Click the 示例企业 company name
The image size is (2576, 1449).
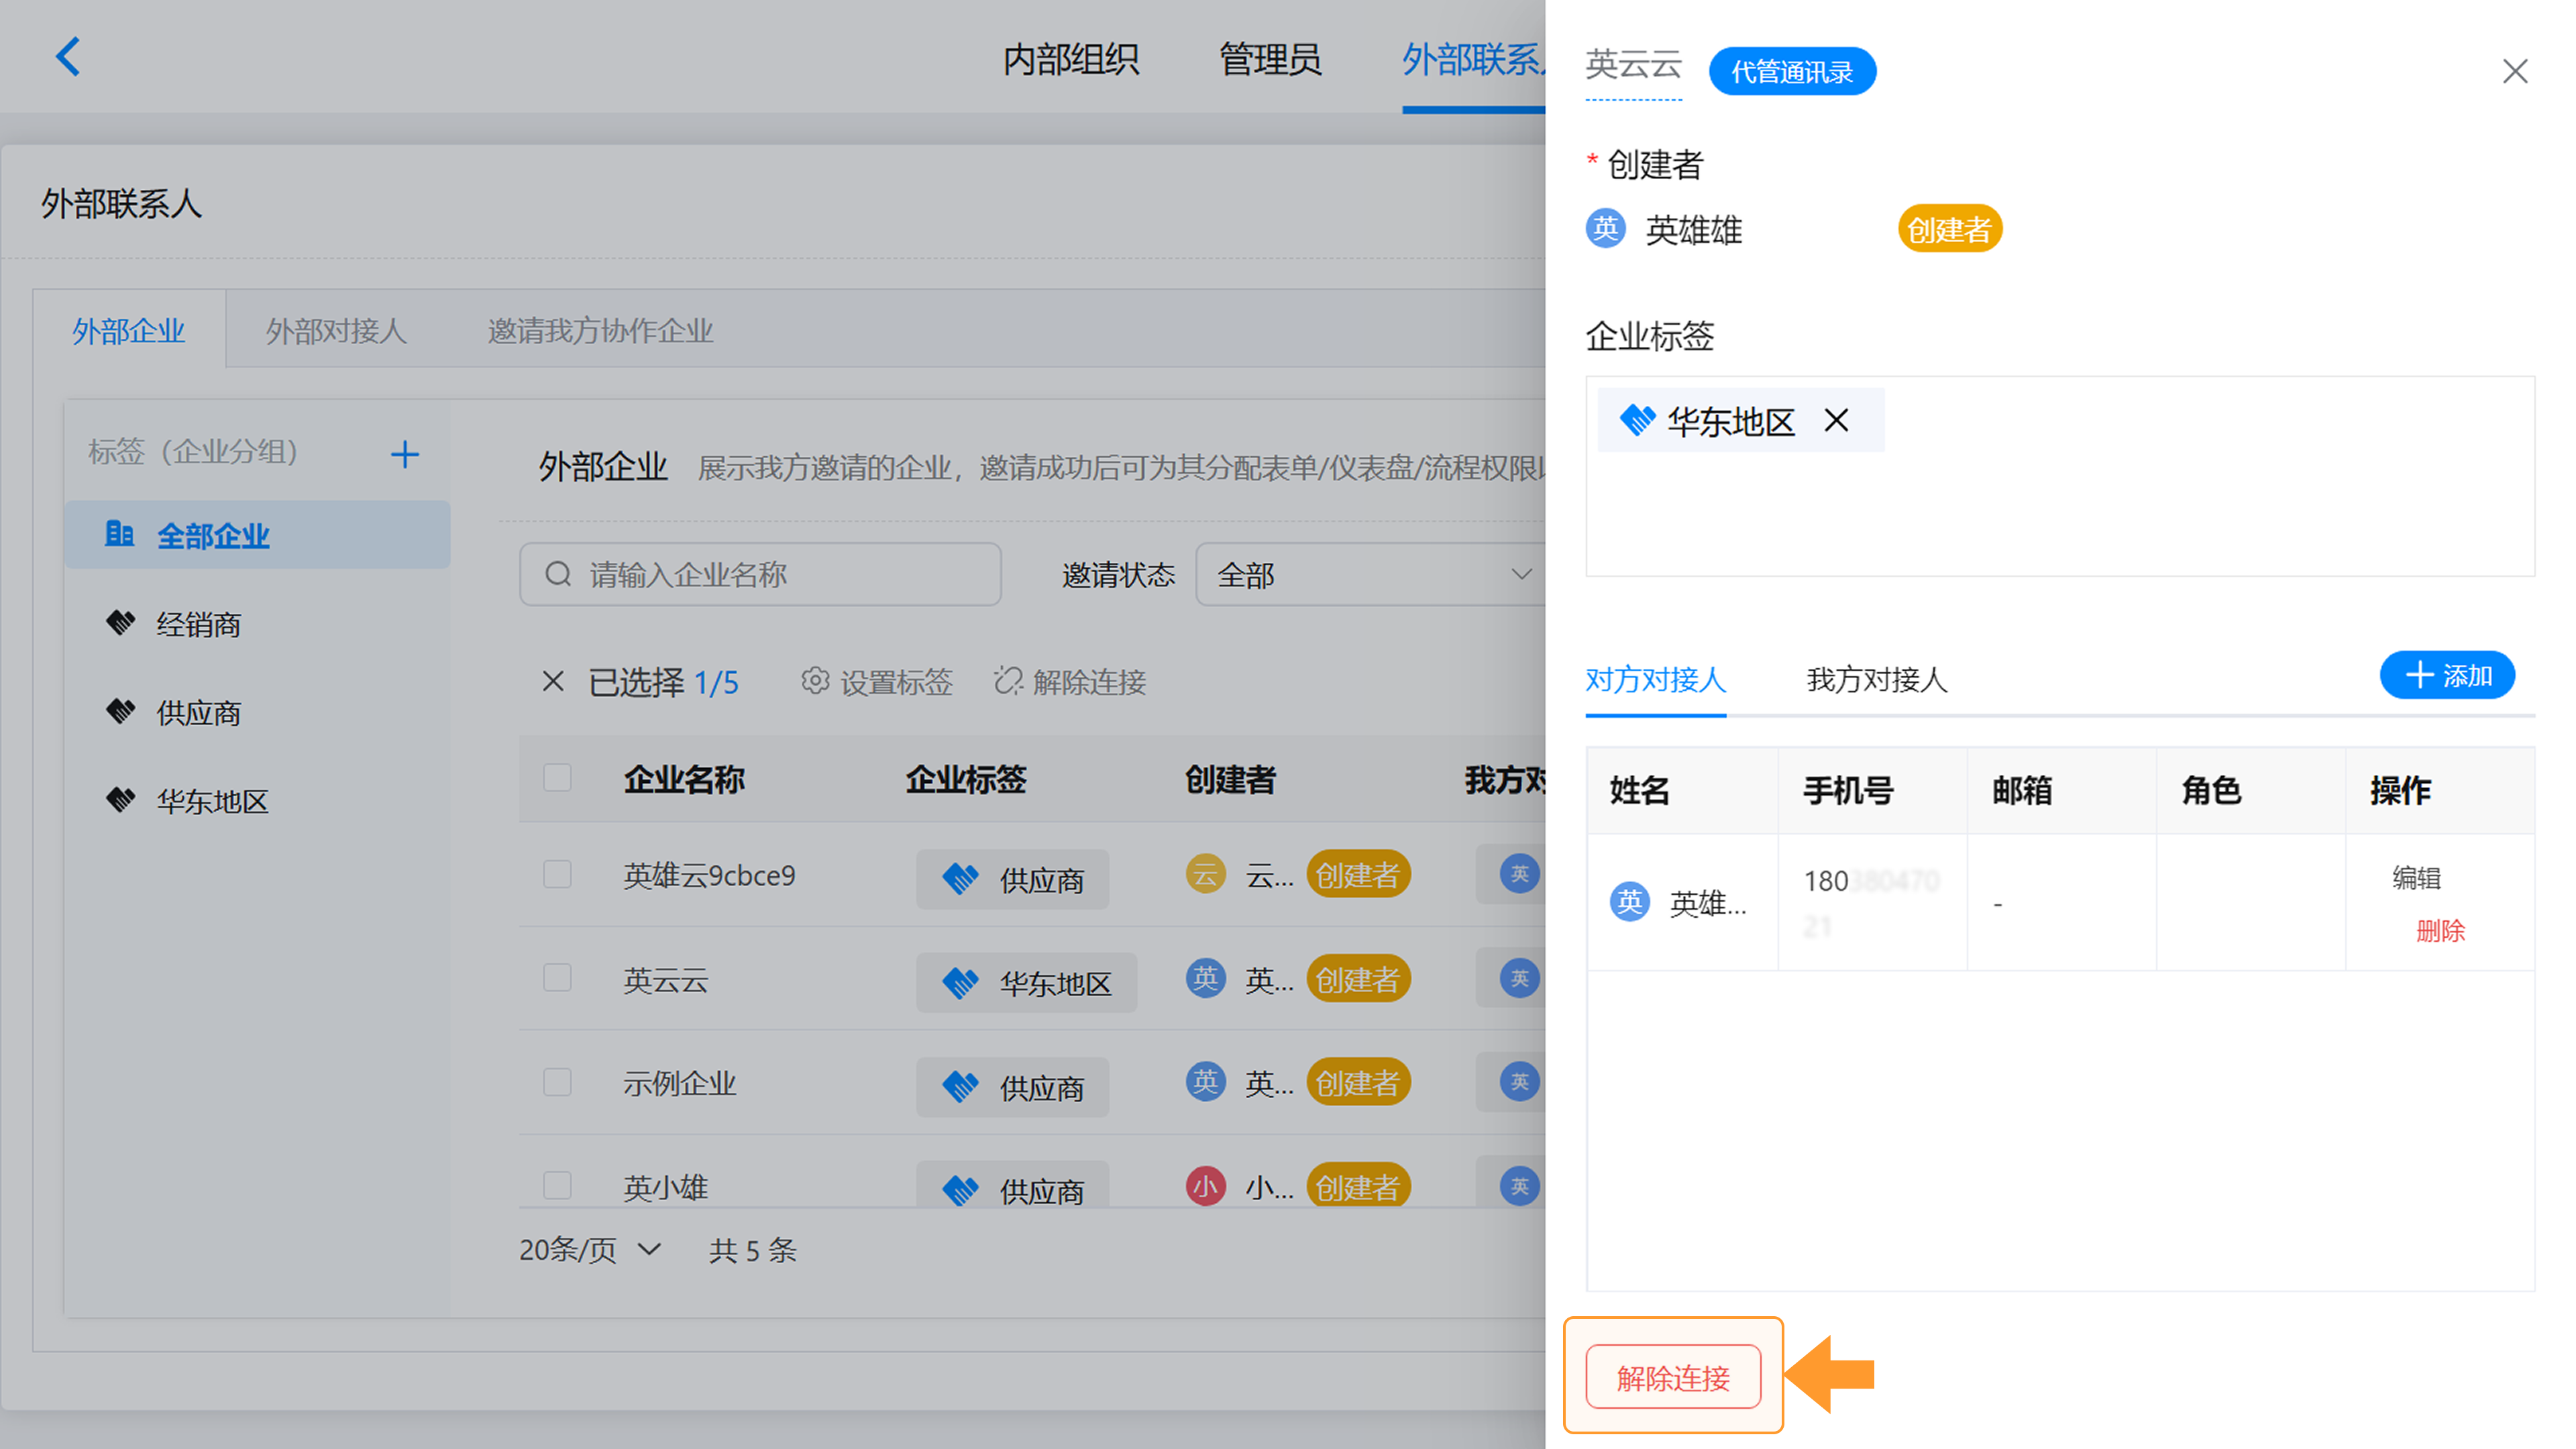click(680, 1083)
